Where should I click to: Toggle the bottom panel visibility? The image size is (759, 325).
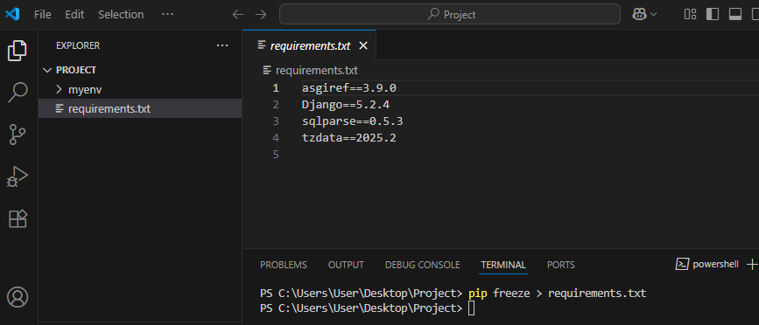pyautogui.click(x=735, y=15)
